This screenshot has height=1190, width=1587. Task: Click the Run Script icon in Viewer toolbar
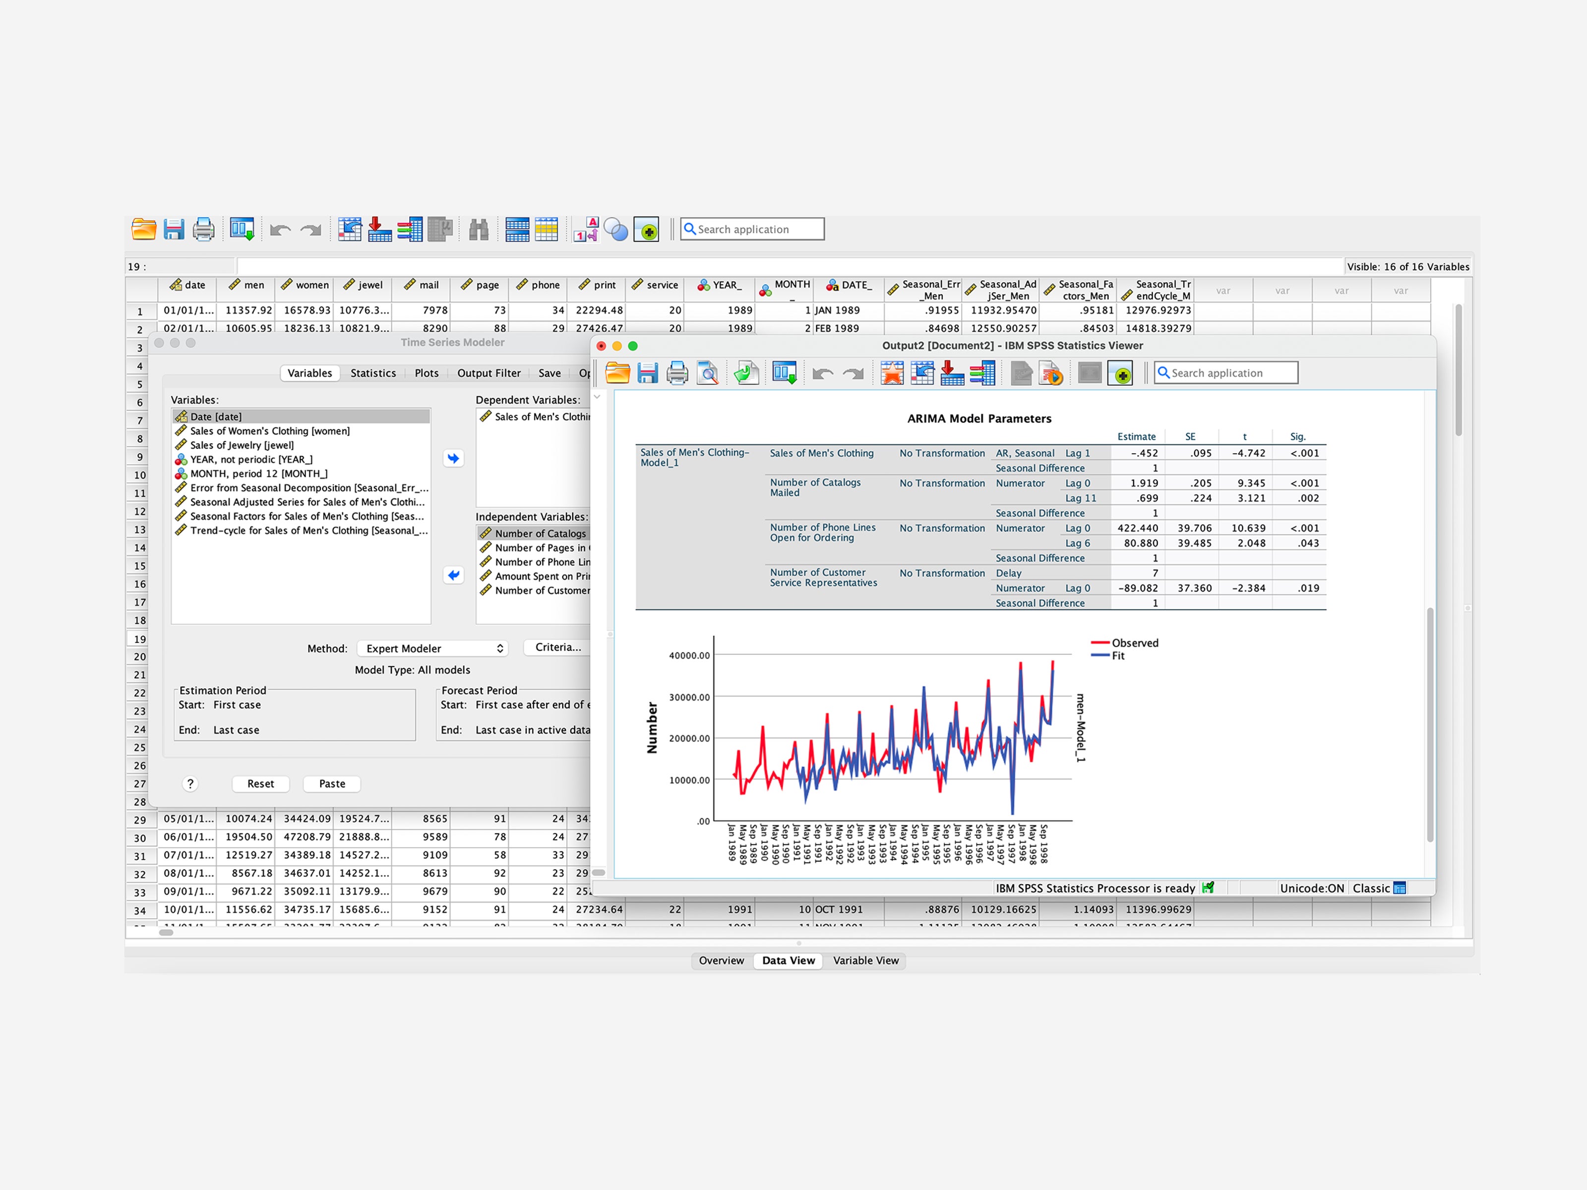click(1051, 373)
